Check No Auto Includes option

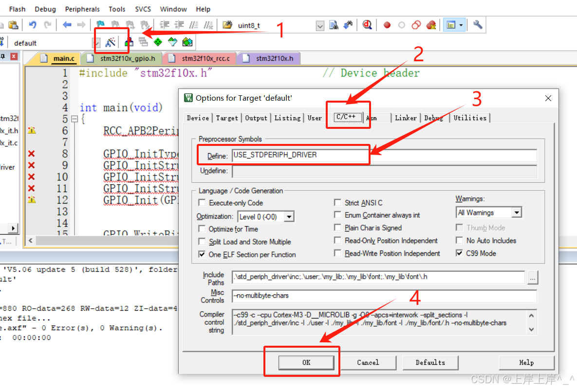tap(459, 240)
